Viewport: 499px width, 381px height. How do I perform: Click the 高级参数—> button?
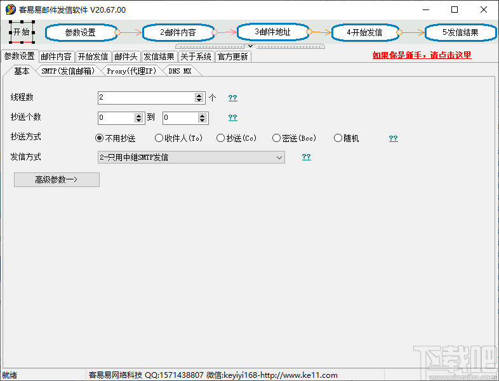click(57, 180)
